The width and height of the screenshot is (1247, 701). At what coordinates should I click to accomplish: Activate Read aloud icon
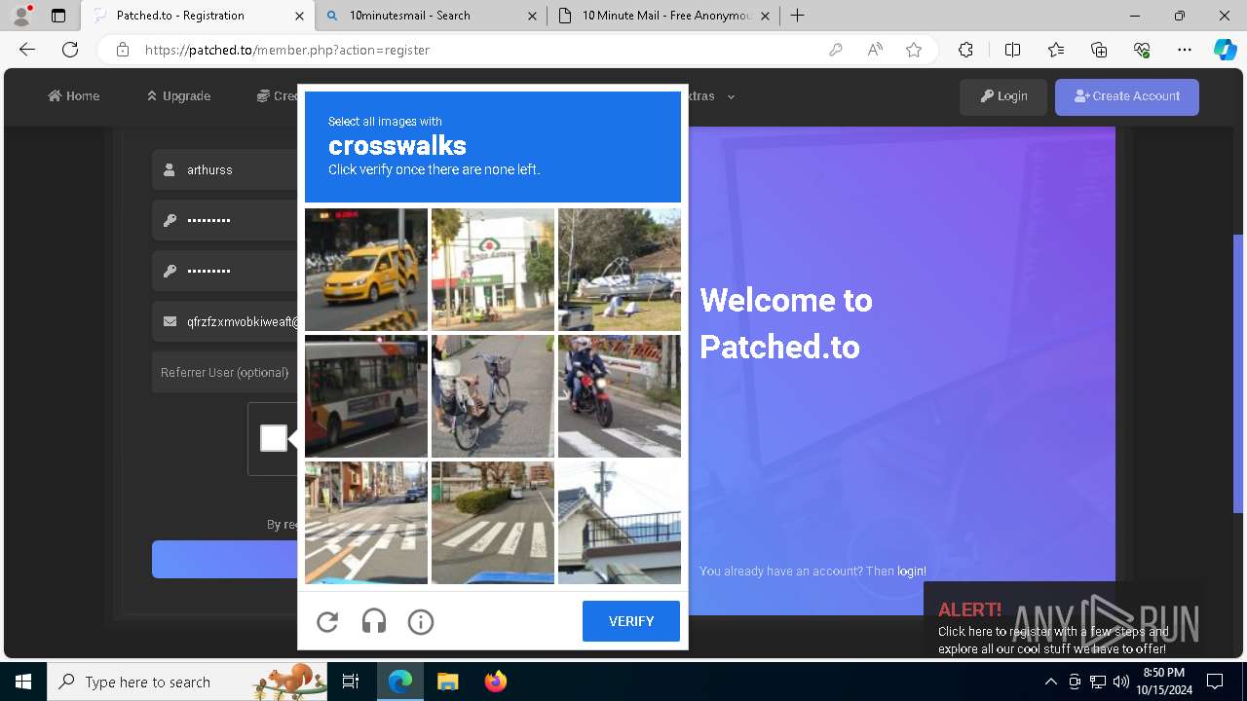875,50
